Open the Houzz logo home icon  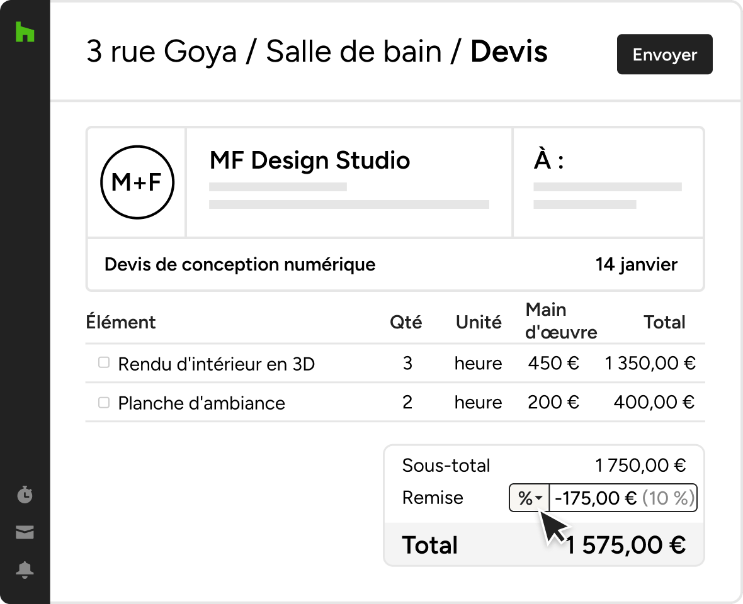pos(25,31)
